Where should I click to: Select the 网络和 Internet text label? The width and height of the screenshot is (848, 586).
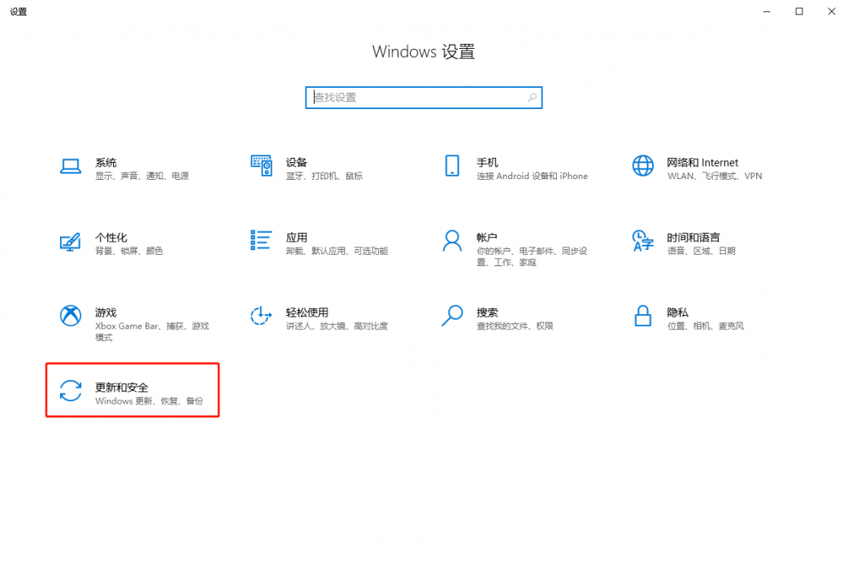point(702,163)
